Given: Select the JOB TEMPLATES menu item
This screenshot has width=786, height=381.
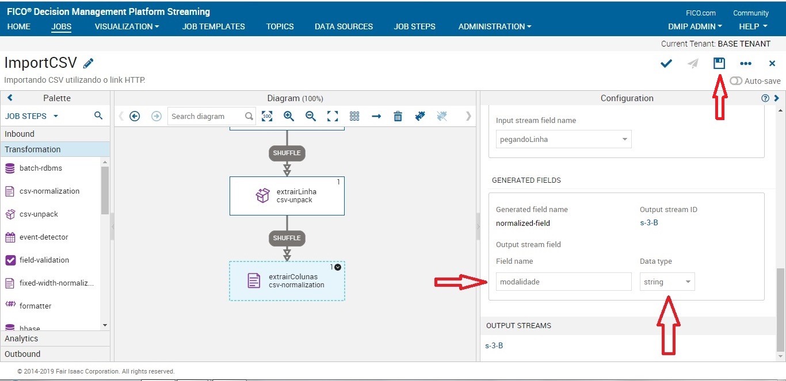Looking at the screenshot, I should pos(213,26).
